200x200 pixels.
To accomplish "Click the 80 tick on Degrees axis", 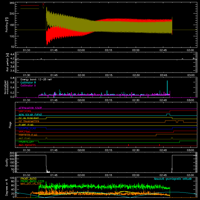I will pyautogui.click(x=13, y=181).
